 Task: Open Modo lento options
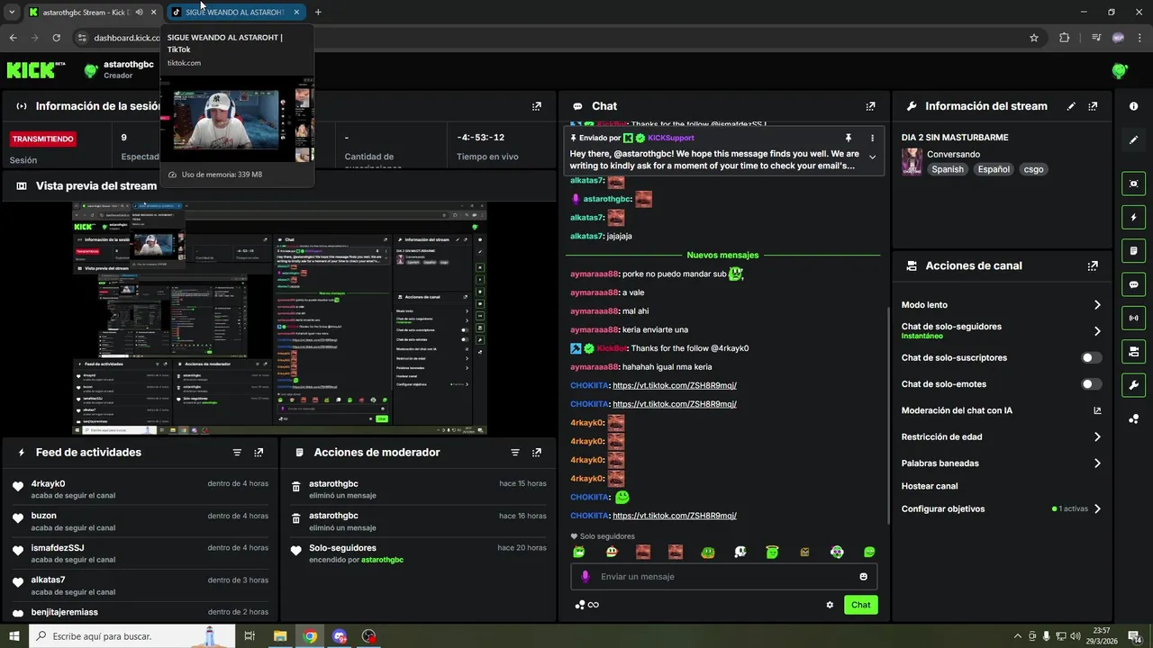pyautogui.click(x=1001, y=305)
